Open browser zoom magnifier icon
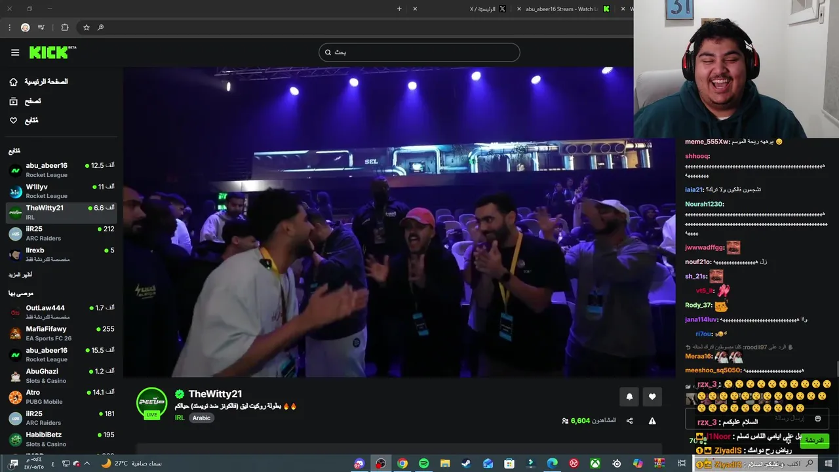Viewport: 839px width, 472px height. coord(100,28)
